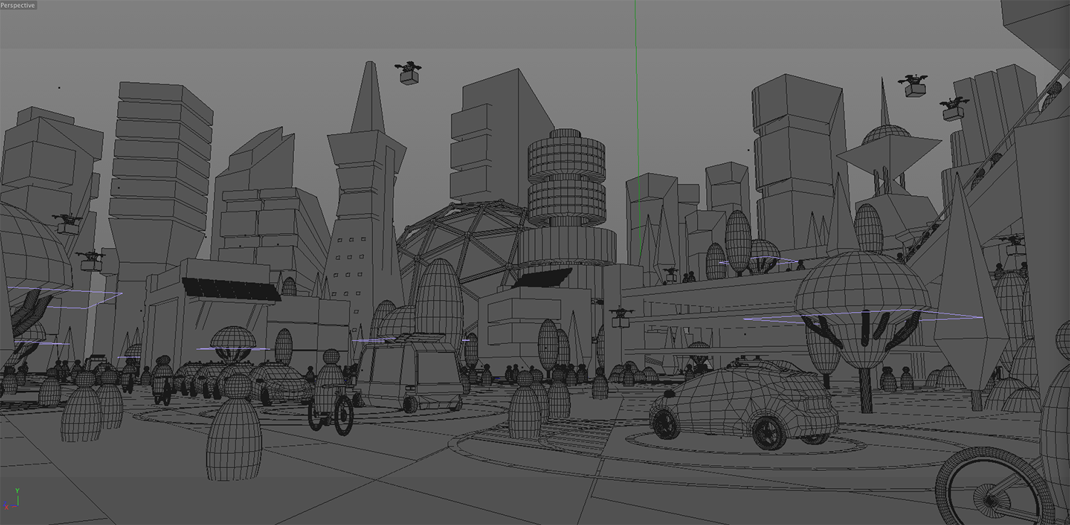Click the XYZ axis gizmo
Screen dimensions: 1070x525
(x=10, y=499)
